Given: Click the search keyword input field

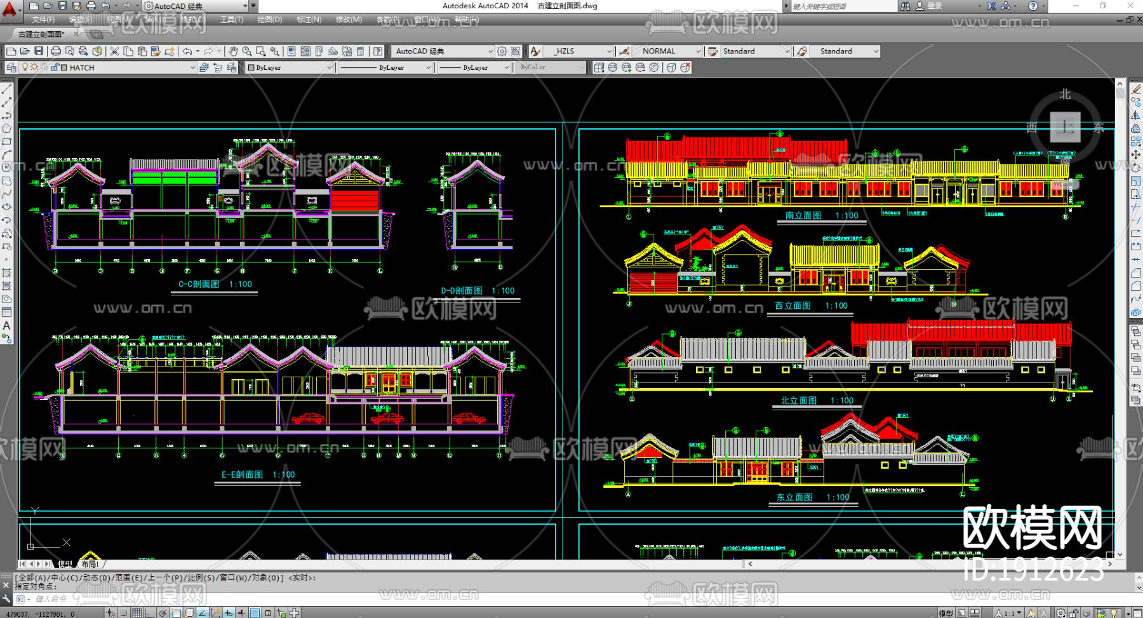Looking at the screenshot, I should click(x=843, y=6).
